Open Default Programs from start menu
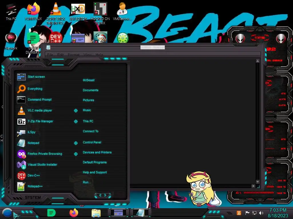The image size is (293, 219). click(95, 162)
